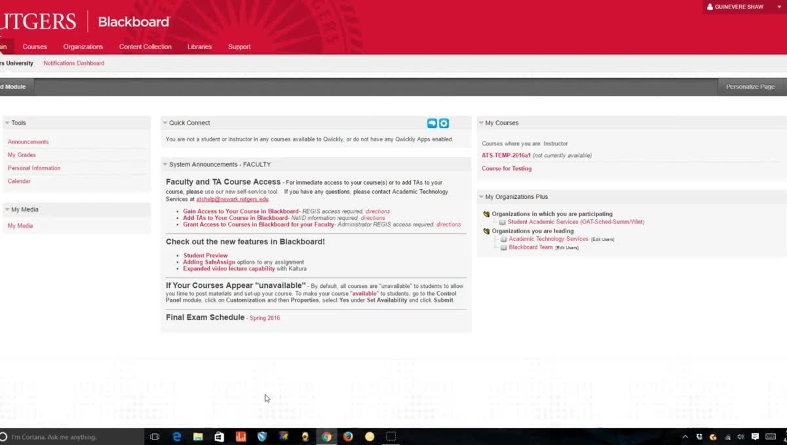Open Expanded video lecture capability link
This screenshot has height=445, width=787.
coord(229,269)
